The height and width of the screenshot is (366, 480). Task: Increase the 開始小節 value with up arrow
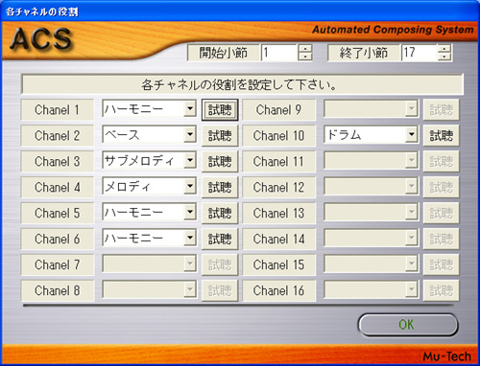305,49
